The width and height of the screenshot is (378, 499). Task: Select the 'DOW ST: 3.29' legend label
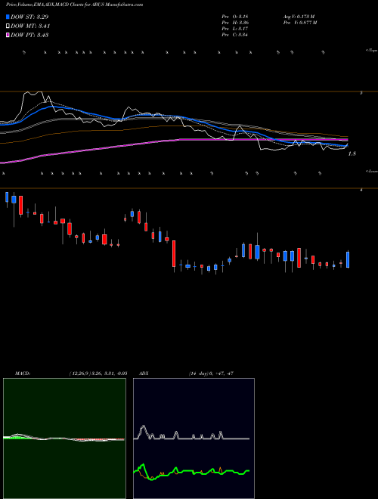coord(29,17)
